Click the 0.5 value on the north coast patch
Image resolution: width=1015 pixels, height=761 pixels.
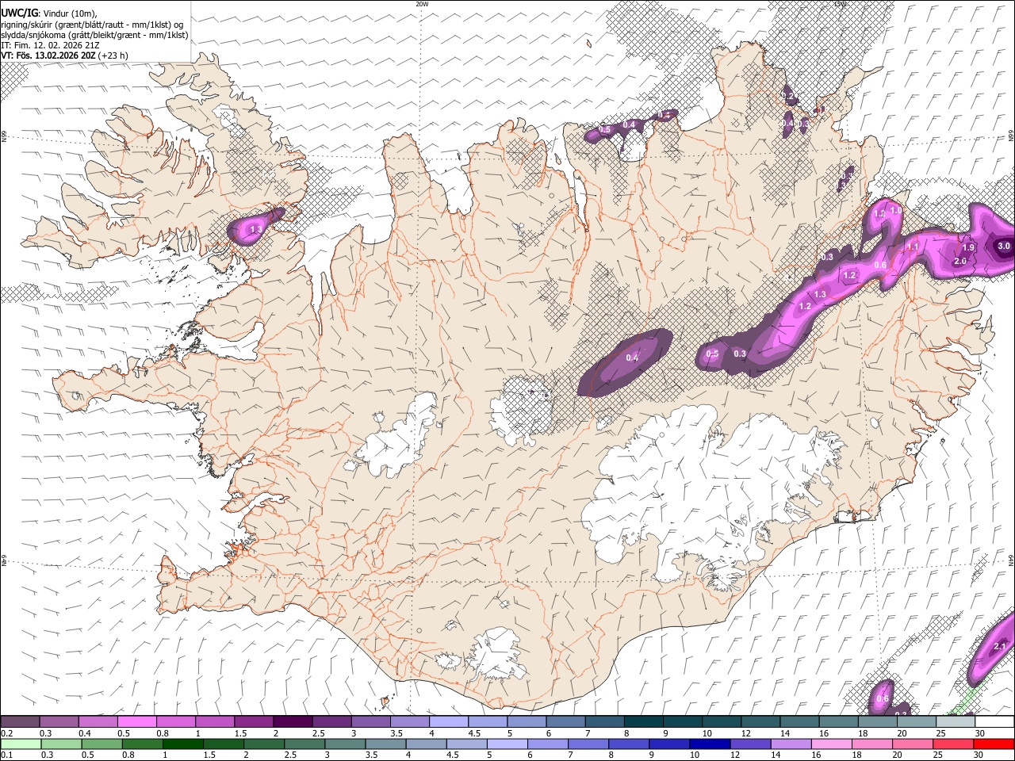[x=605, y=129]
